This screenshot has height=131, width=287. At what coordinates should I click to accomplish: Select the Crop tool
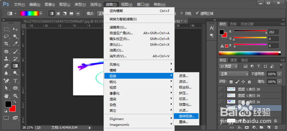(x=6, y=44)
